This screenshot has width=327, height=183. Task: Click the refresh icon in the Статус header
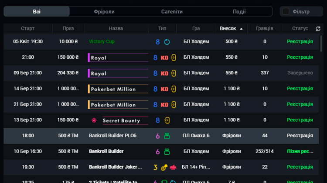[318, 29]
